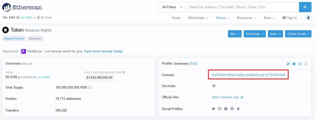Viewport: 316px width, 120px height.
Task: Open the Telegram social profile
Action: click(226, 109)
